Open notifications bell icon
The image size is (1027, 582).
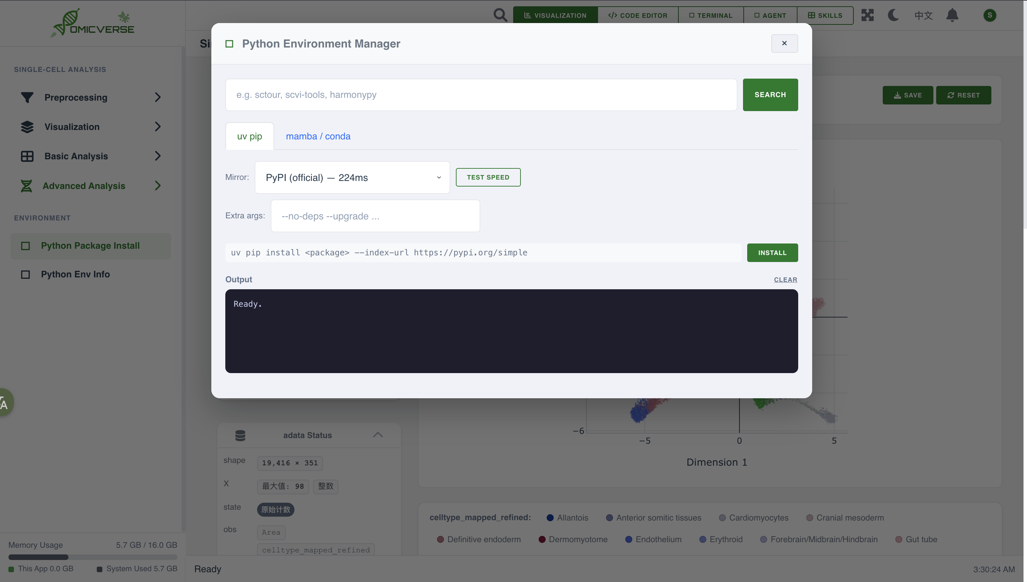point(952,15)
